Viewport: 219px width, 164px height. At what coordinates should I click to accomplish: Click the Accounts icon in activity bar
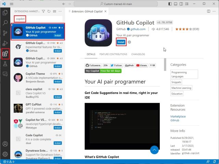point(5,144)
